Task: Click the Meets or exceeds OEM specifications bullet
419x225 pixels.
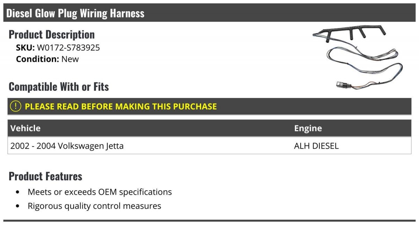Action: (x=100, y=192)
